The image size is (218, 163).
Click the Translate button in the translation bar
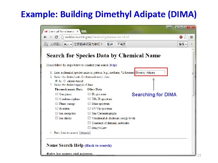[x=110, y=44]
